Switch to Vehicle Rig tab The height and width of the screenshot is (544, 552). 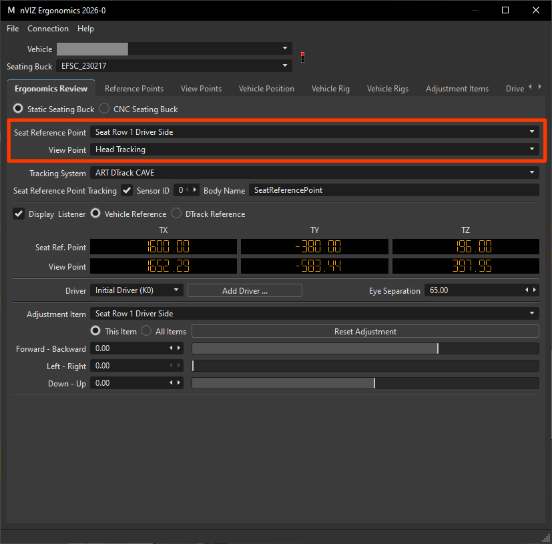point(330,89)
